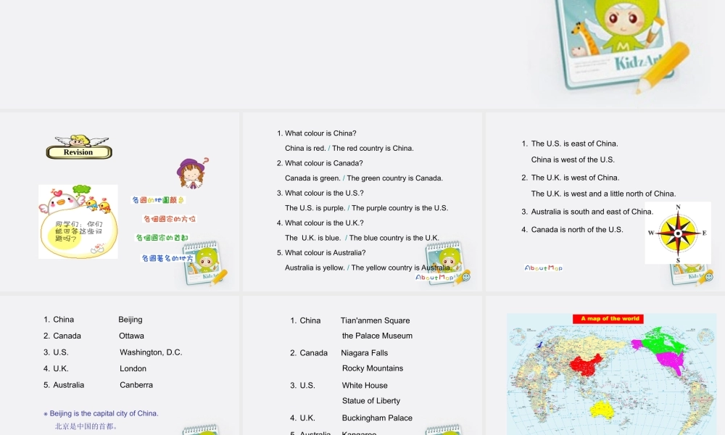The height and width of the screenshot is (435, 725).
Task: Click the word 'Beijing' in the capitals list
Action: (x=130, y=320)
